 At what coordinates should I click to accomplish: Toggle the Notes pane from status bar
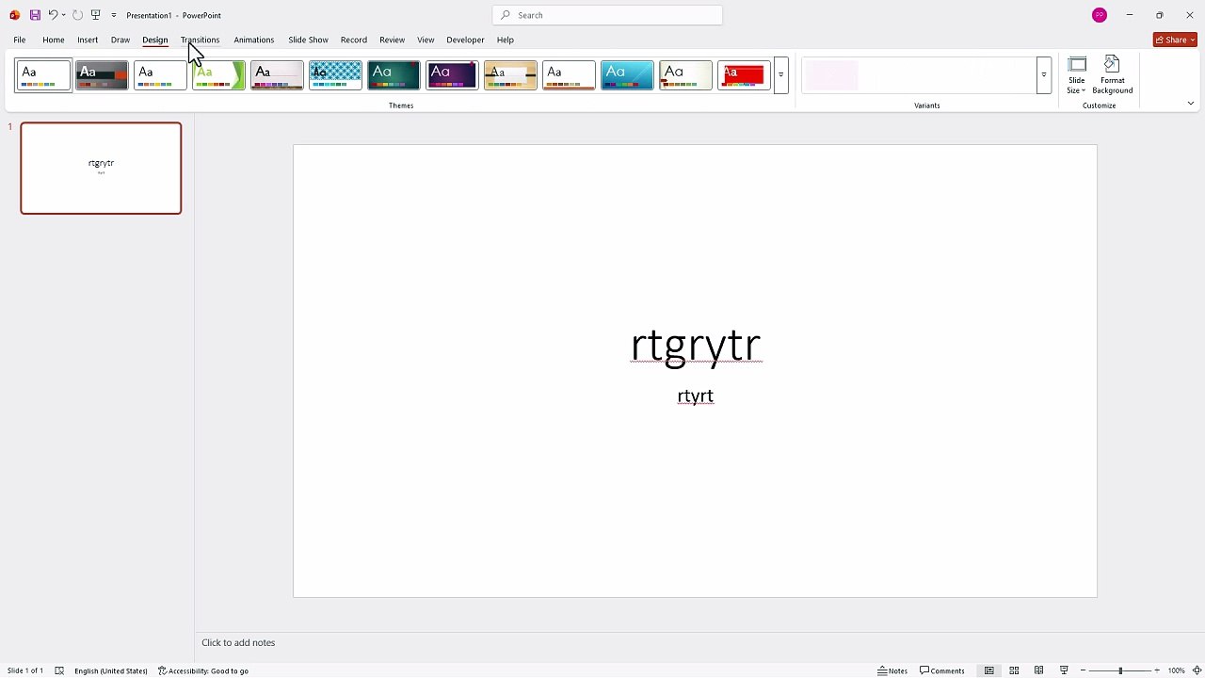(892, 670)
